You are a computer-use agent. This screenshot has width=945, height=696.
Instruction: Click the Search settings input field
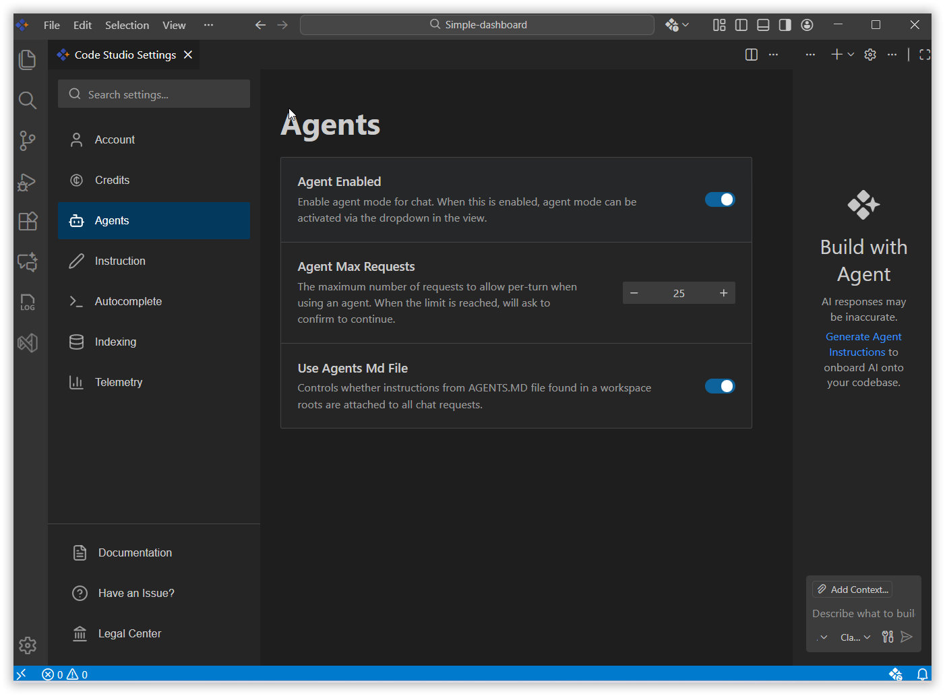coord(162,94)
